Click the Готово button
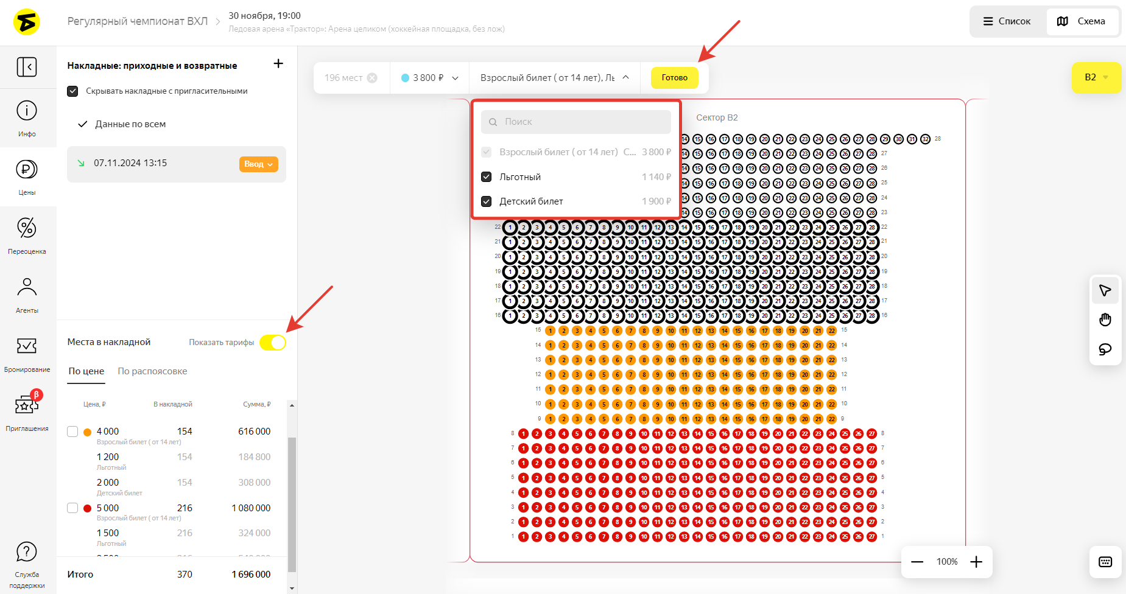Screen dimensions: 1126x594 (x=674, y=78)
